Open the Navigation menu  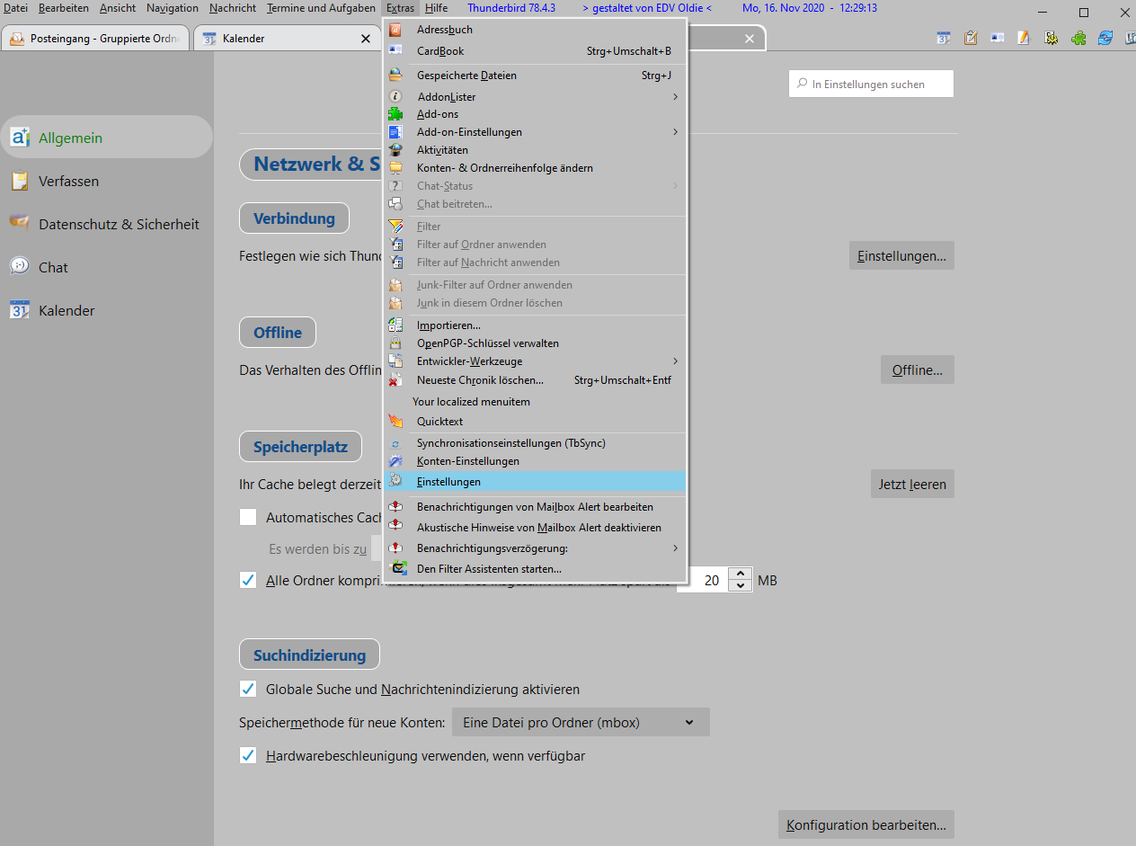pos(173,8)
